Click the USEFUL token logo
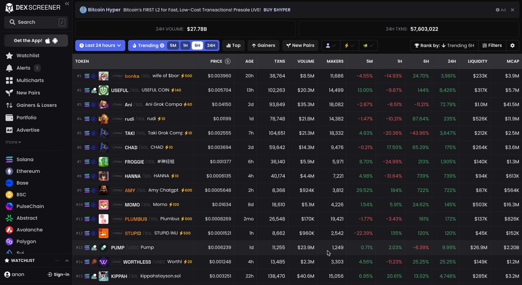The height and width of the screenshot is (285, 522). click(x=104, y=90)
